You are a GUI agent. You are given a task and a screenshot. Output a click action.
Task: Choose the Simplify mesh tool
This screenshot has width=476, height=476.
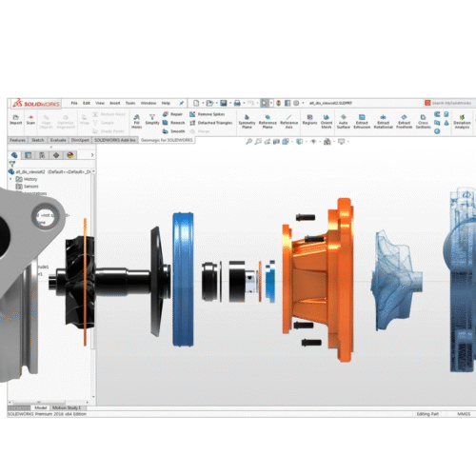(x=152, y=120)
